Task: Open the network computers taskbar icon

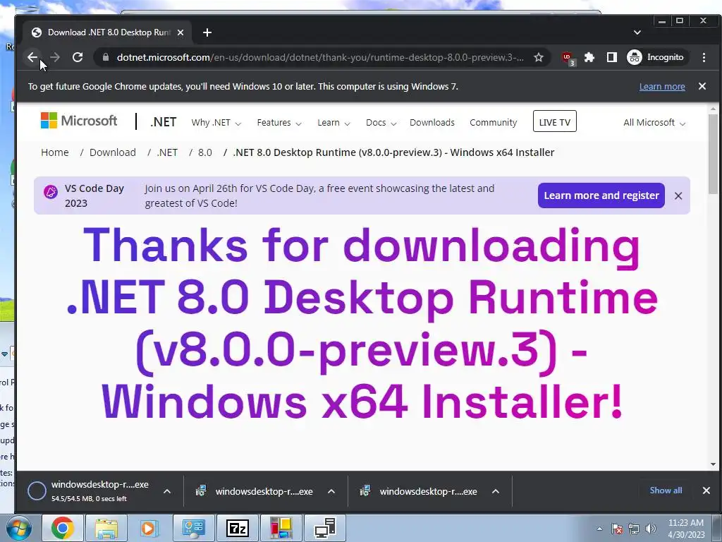Action: click(x=325, y=528)
